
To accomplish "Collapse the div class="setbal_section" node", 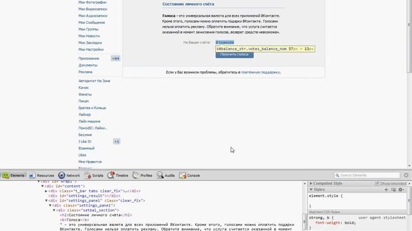I will (x=54, y=210).
